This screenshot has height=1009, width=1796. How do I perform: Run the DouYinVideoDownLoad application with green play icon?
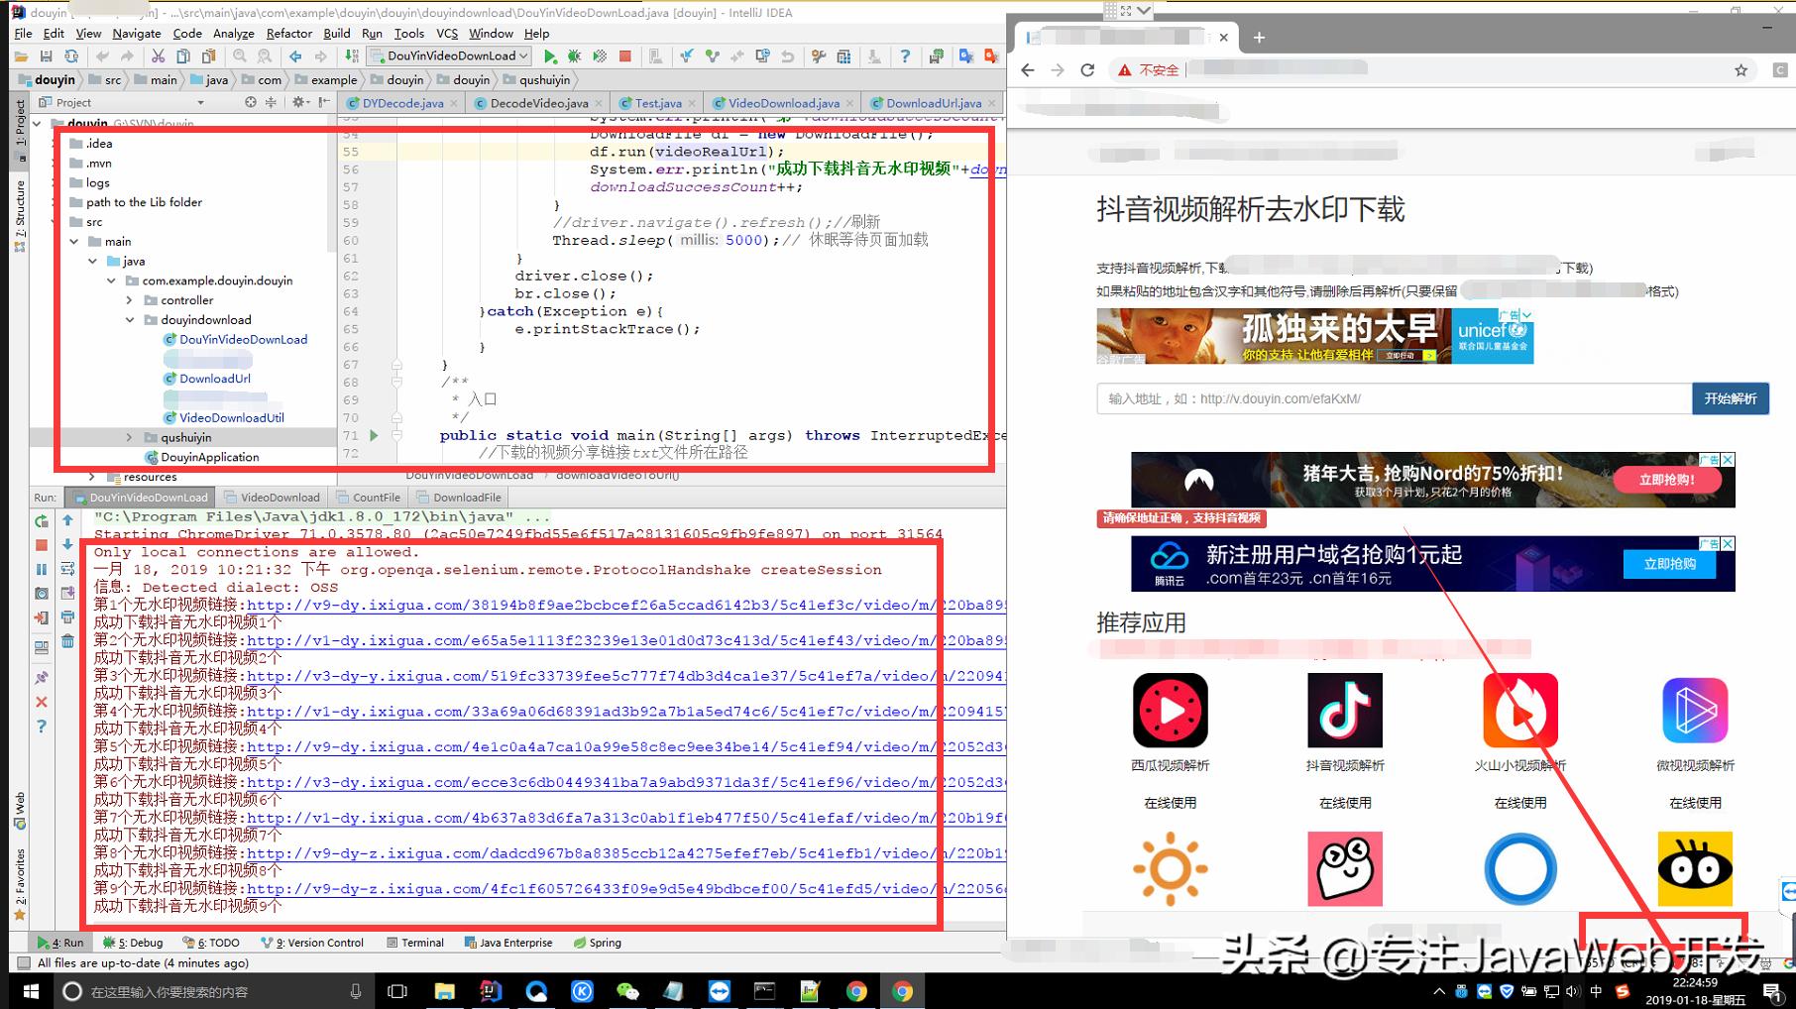click(x=551, y=56)
